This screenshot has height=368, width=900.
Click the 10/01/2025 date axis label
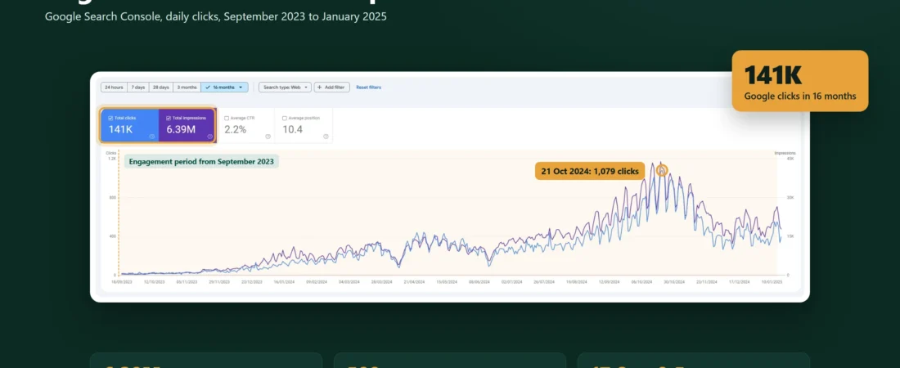[x=772, y=282]
